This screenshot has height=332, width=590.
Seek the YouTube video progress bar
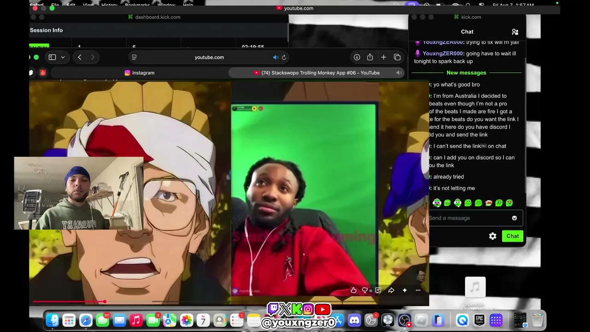[x=229, y=302]
